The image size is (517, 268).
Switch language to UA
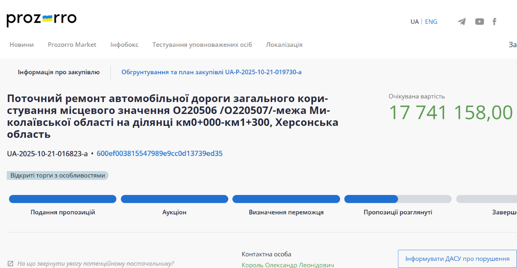(x=414, y=22)
